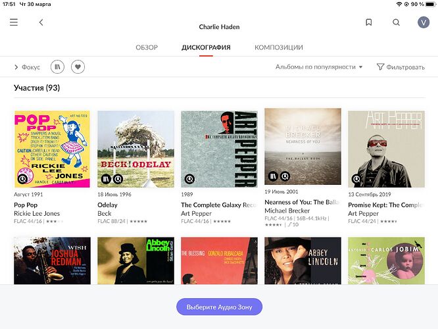Open Art Pepper artist under Promise Kept
The width and height of the screenshot is (438, 329).
pos(363,214)
